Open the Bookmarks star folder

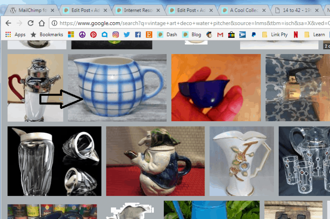[x=47, y=35]
